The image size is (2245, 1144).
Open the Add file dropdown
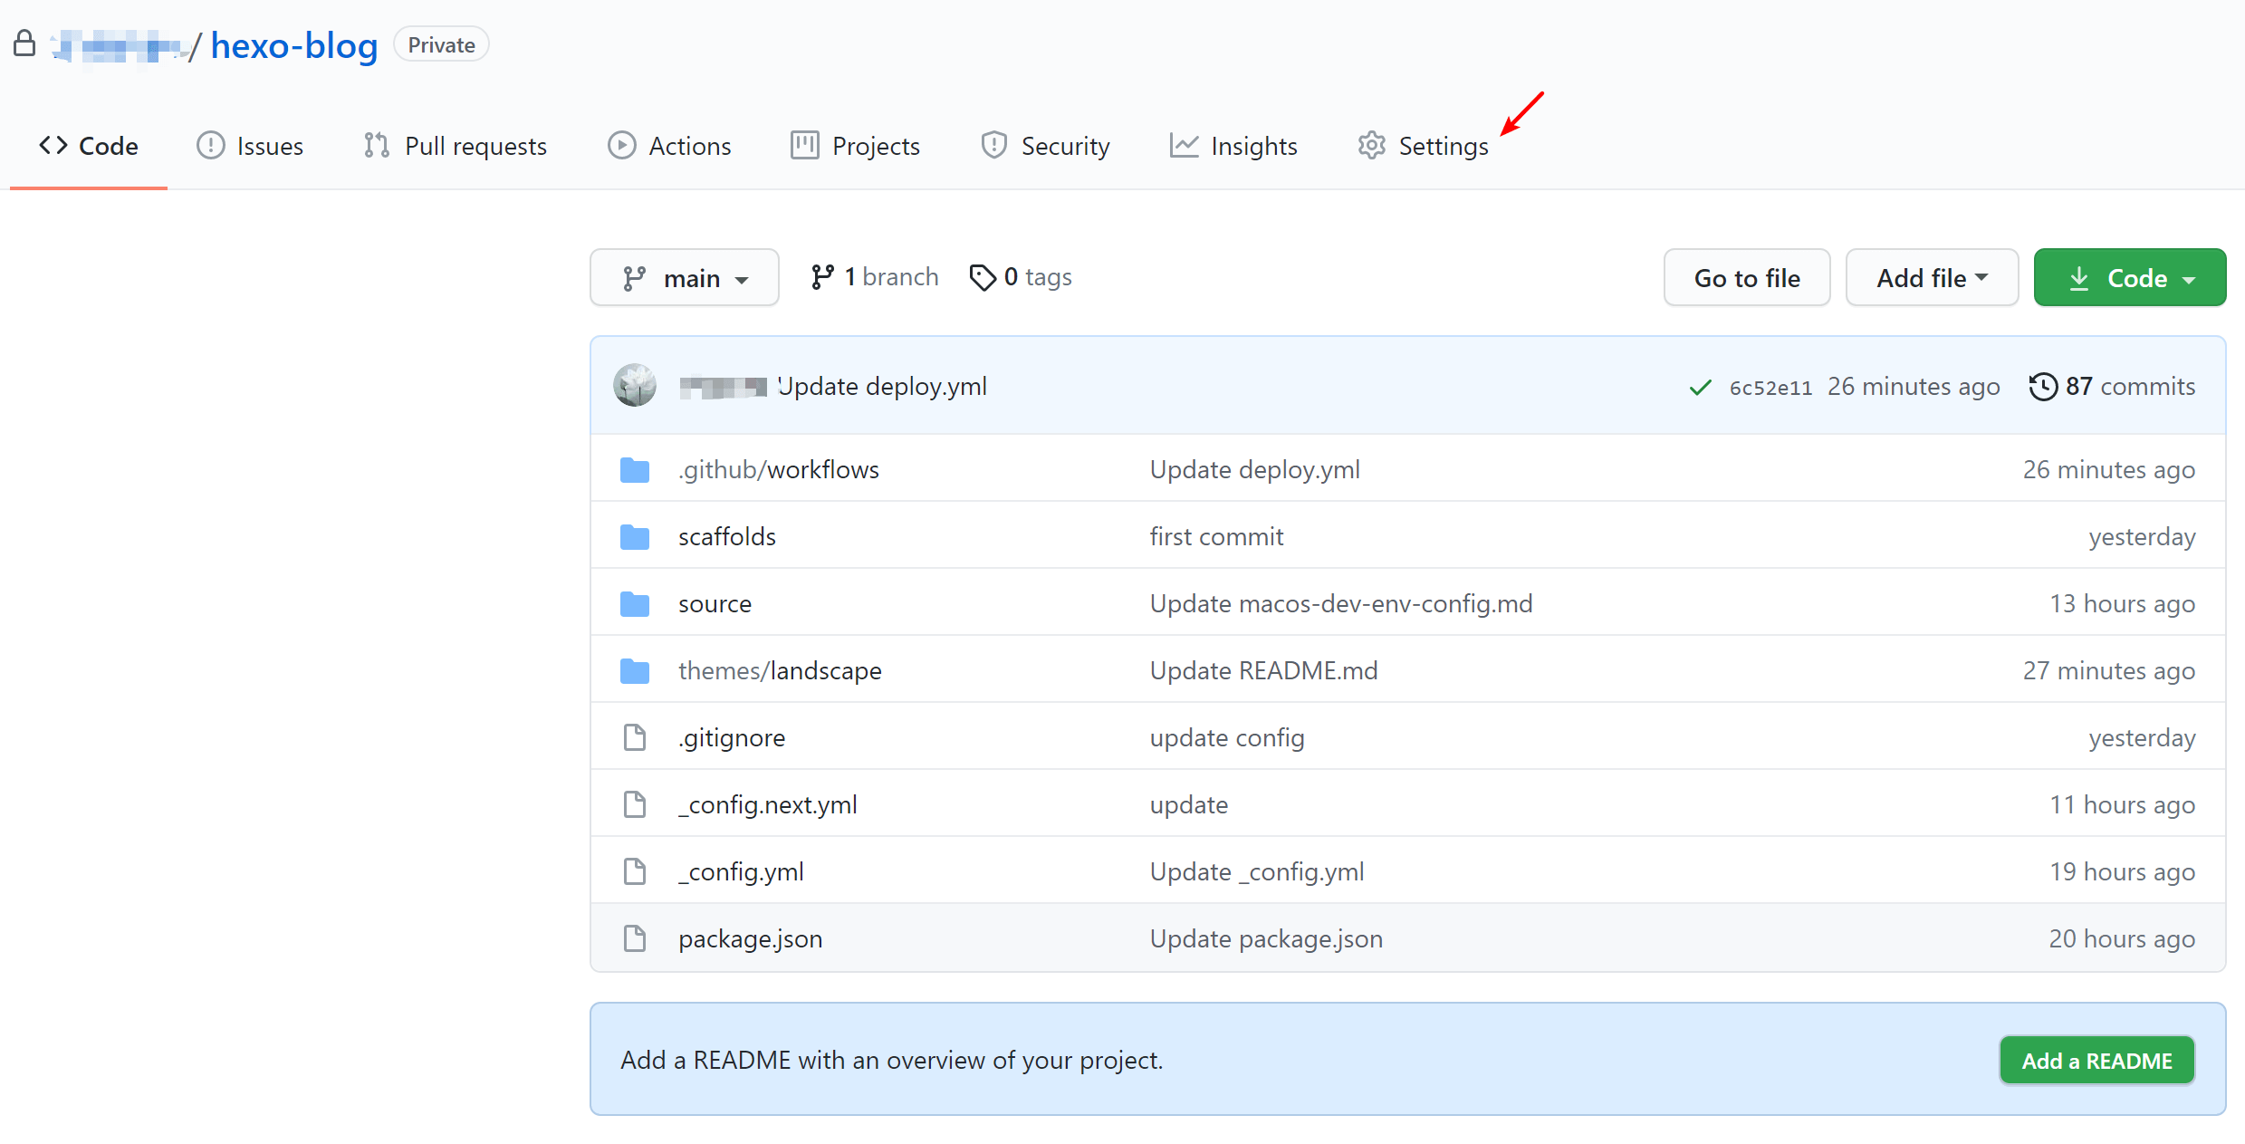coord(1932,278)
